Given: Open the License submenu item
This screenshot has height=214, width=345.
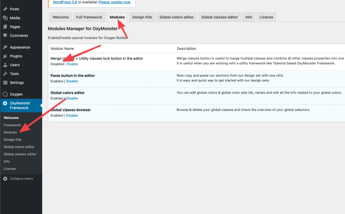Looking at the screenshot, I should 10,169.
